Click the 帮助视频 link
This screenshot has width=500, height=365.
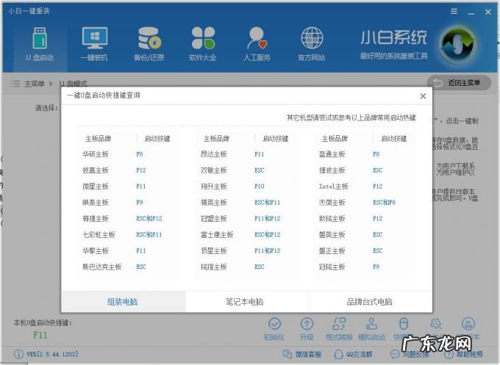coord(463,354)
